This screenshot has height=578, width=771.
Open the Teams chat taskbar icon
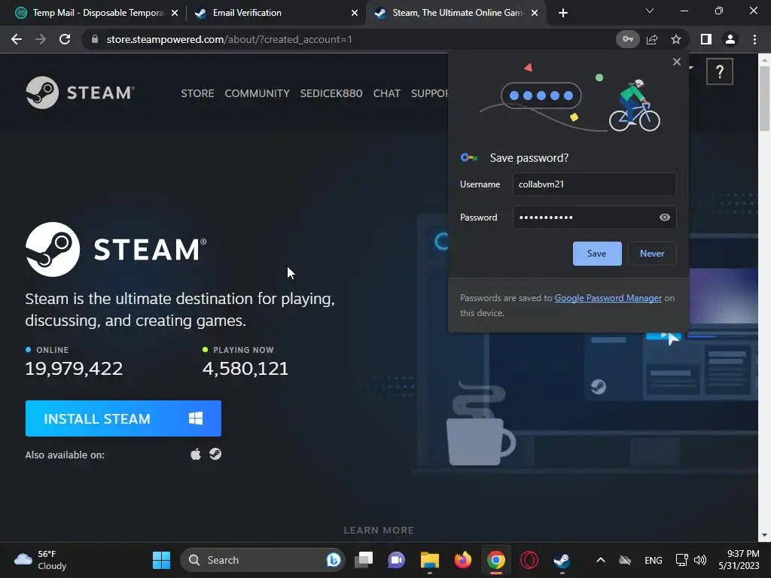click(396, 560)
